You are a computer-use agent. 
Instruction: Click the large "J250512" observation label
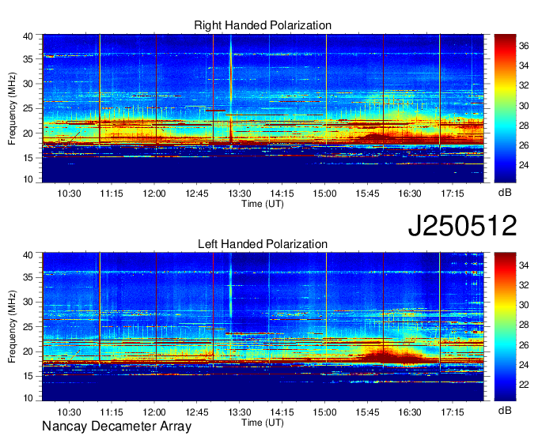pos(462,226)
